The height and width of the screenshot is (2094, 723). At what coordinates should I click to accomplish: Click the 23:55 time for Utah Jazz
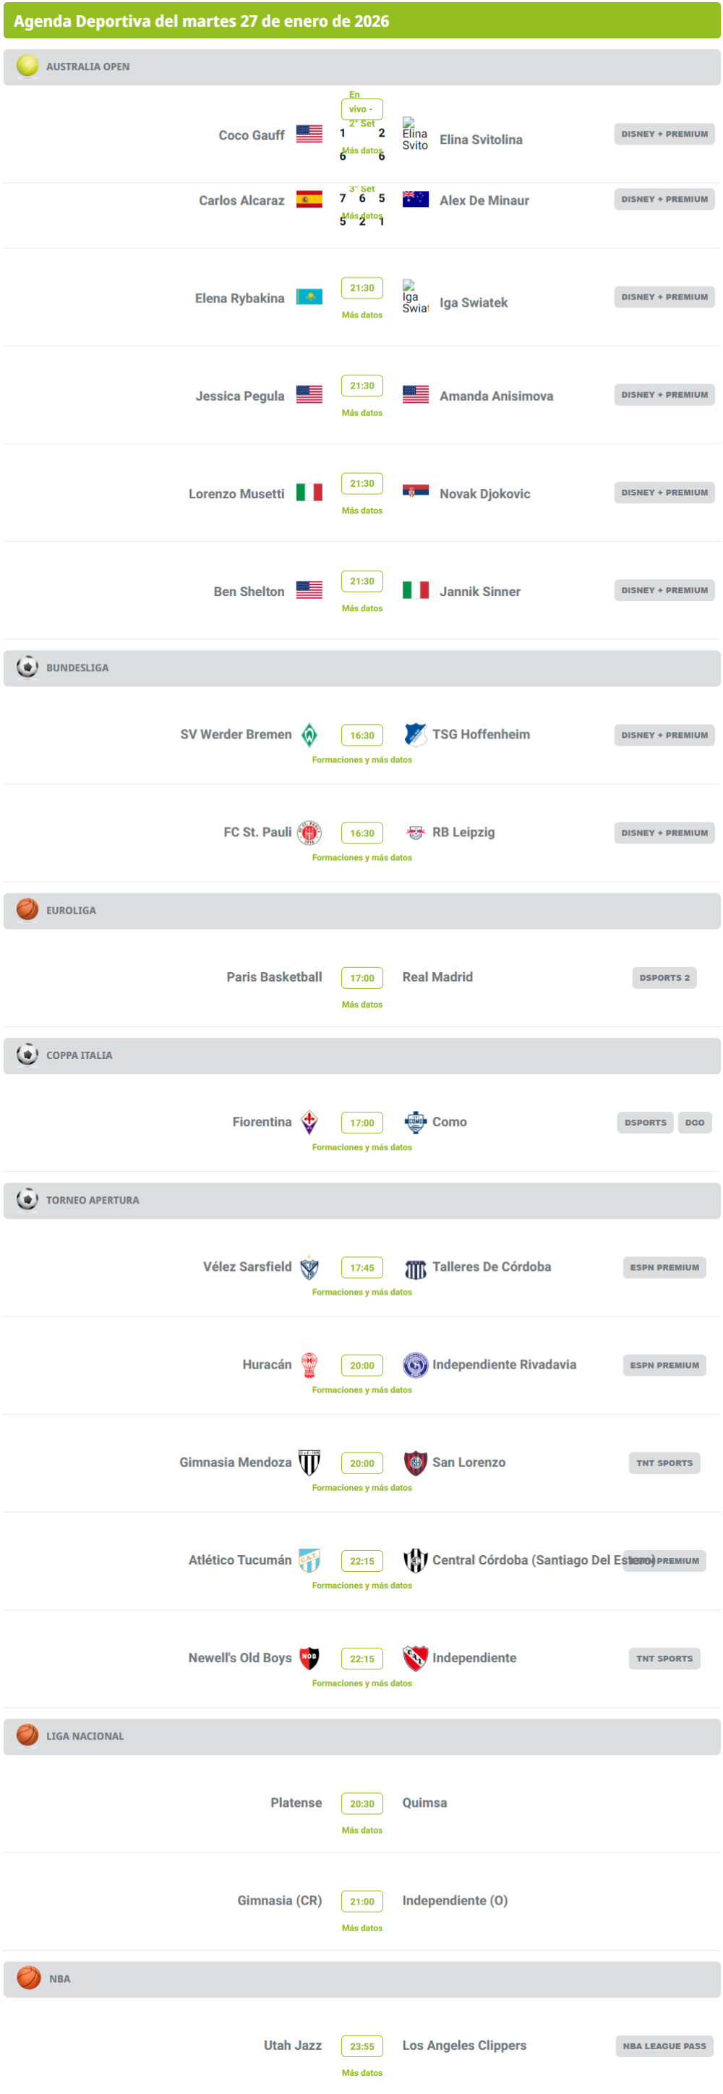click(361, 2046)
